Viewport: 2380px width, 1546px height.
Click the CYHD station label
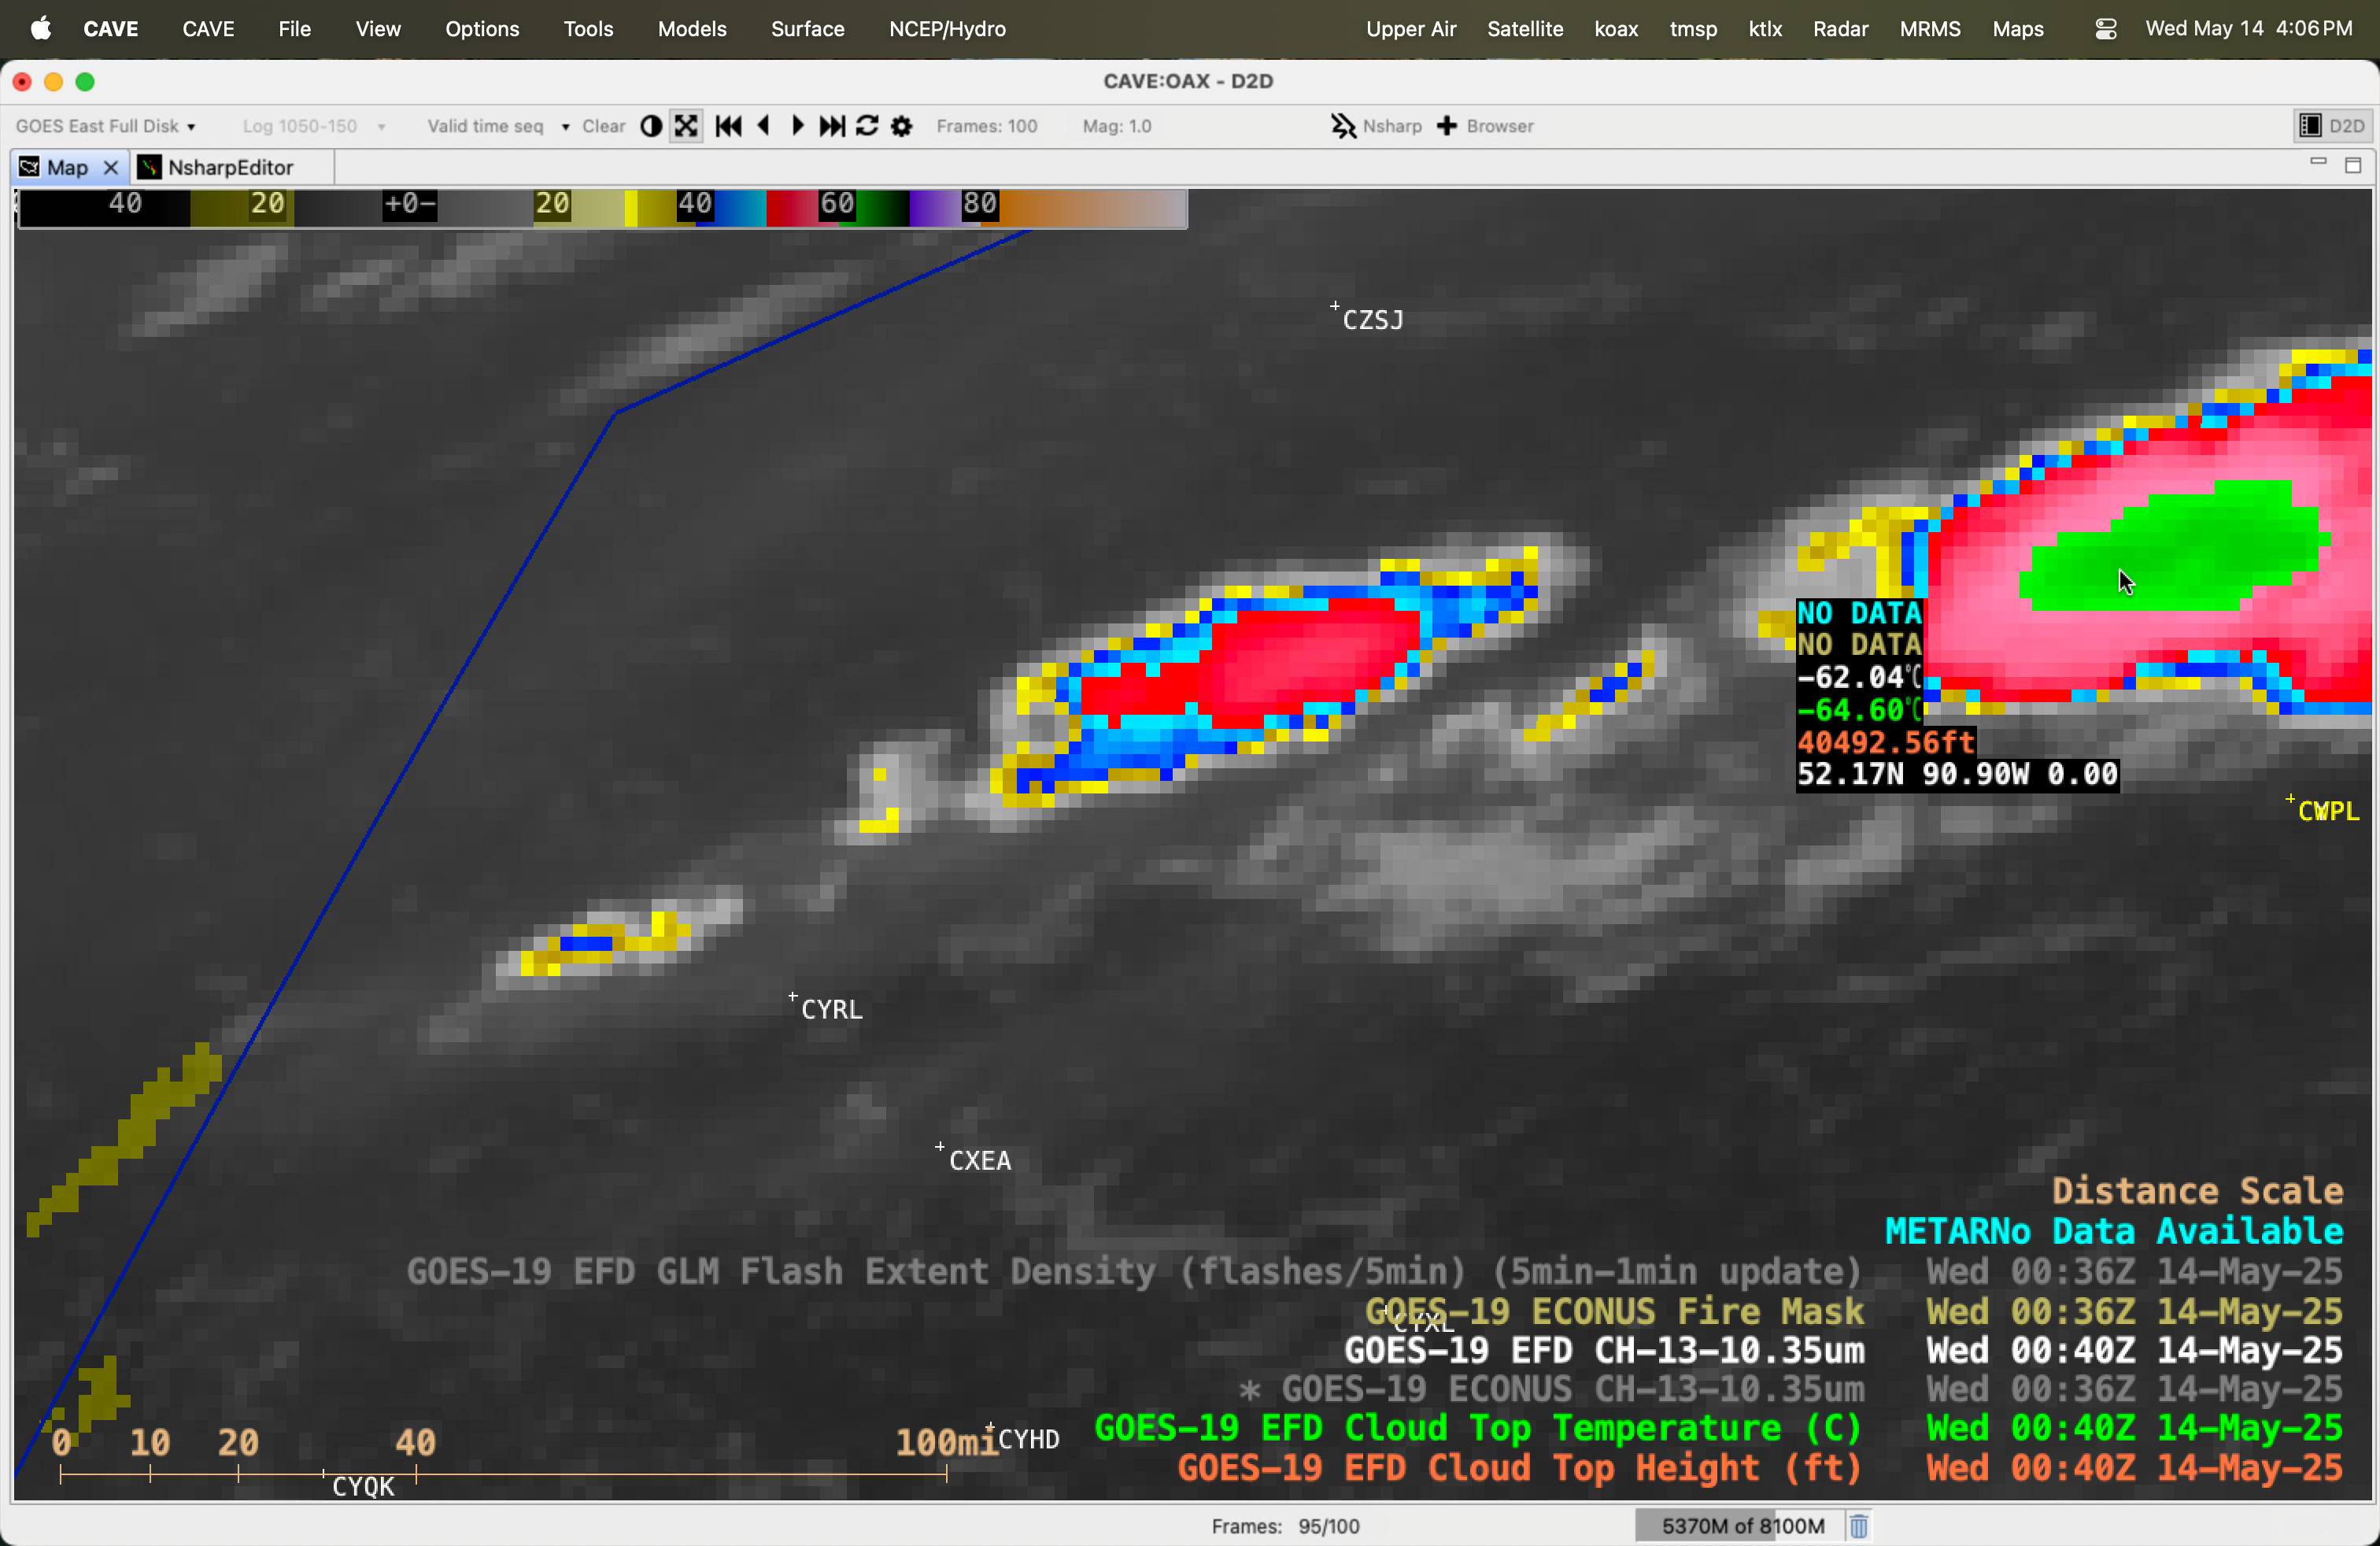click(1028, 1440)
